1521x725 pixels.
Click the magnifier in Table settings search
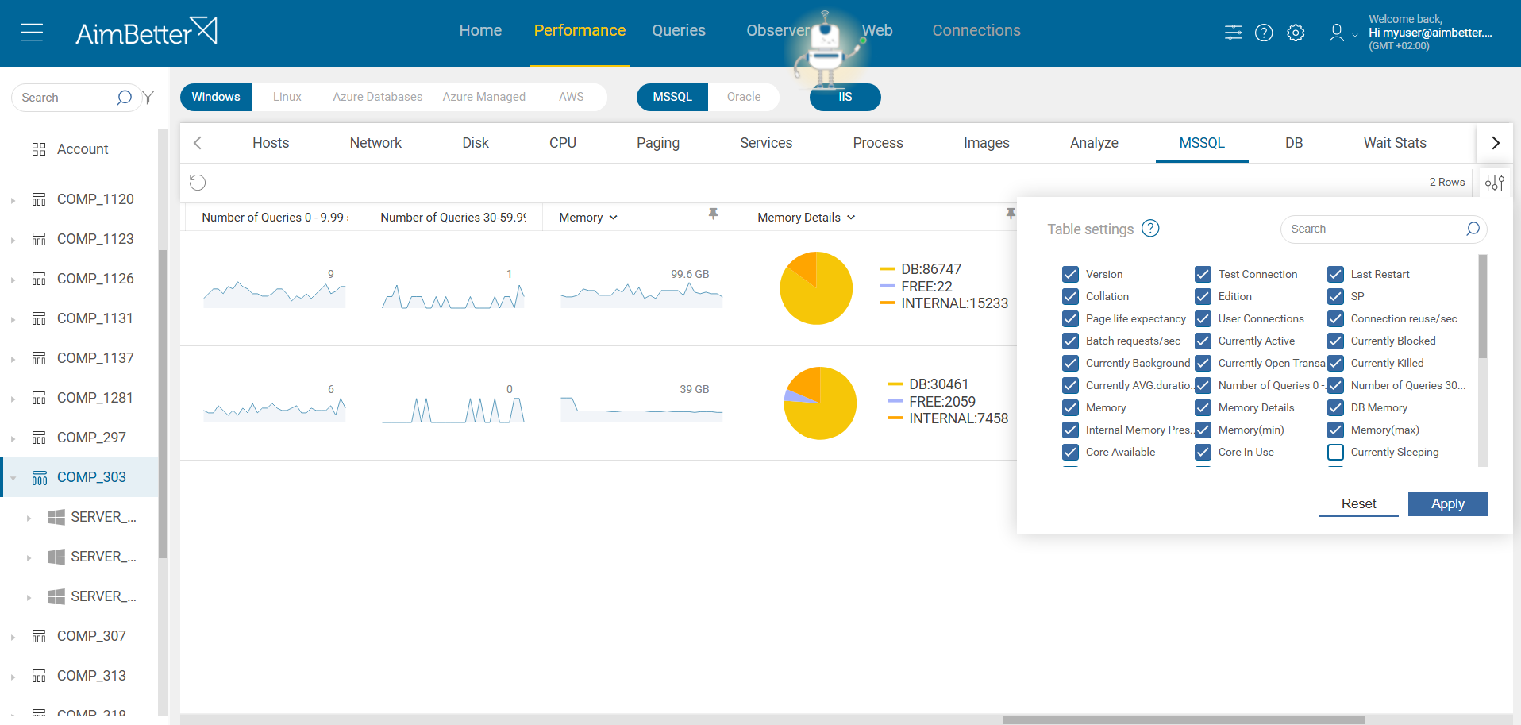pyautogui.click(x=1473, y=229)
